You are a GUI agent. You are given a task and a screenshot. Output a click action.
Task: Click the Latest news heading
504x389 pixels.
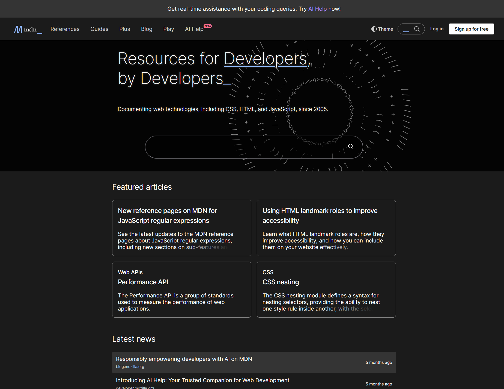point(134,339)
